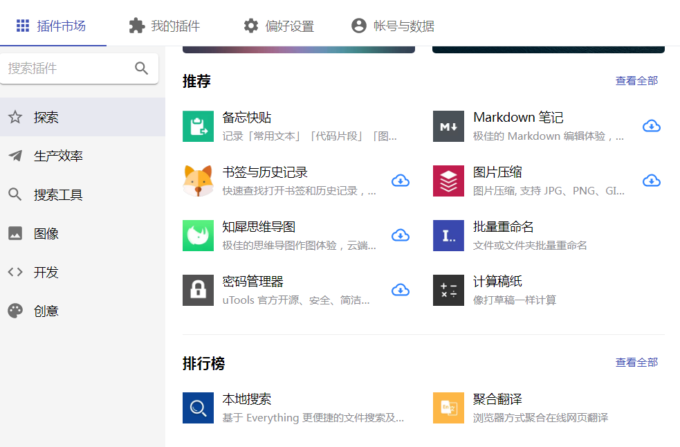Click the 本地搜索 magnifier plugin icon
The width and height of the screenshot is (680, 447).
[x=198, y=408]
